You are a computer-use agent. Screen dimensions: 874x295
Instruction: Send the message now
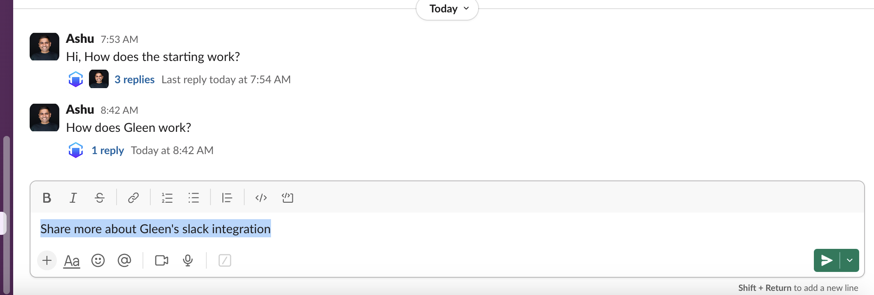tap(827, 260)
